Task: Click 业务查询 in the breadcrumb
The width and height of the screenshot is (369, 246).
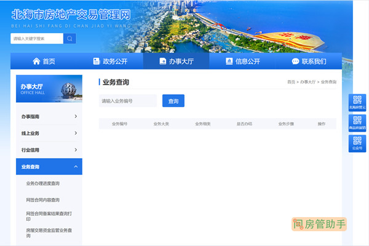Action: (328, 82)
